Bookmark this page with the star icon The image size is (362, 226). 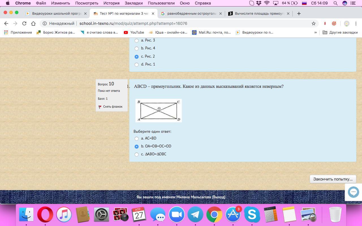(313, 23)
